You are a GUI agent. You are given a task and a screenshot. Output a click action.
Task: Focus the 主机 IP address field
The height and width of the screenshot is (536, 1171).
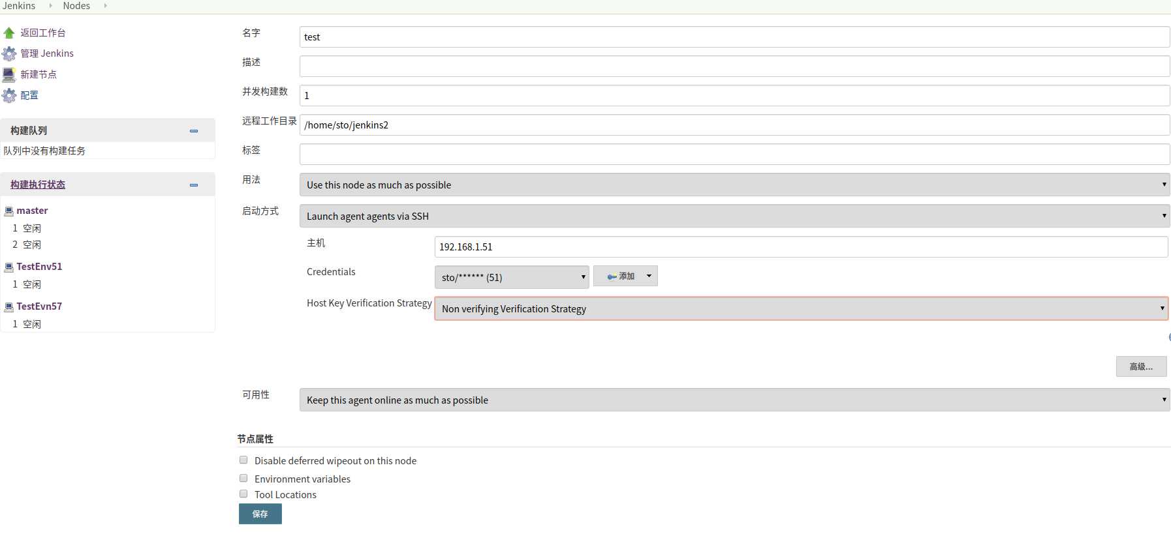pos(801,247)
